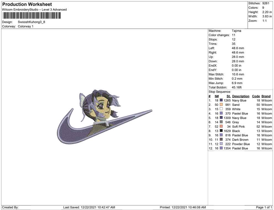This screenshot has height=210, width=274.
Task: Click the 'N#' column header
Action: tap(217, 96)
